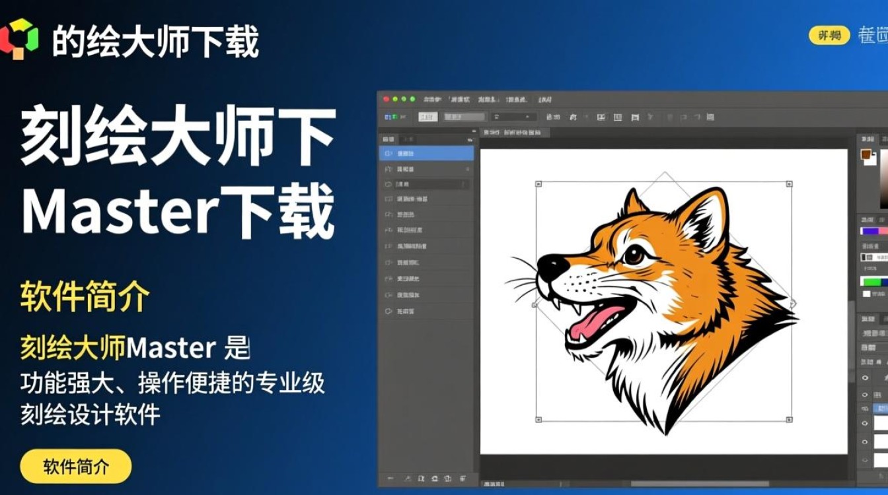The image size is (888, 495).
Task: Click the rightmost icon in the options bar
Action: click(x=710, y=117)
